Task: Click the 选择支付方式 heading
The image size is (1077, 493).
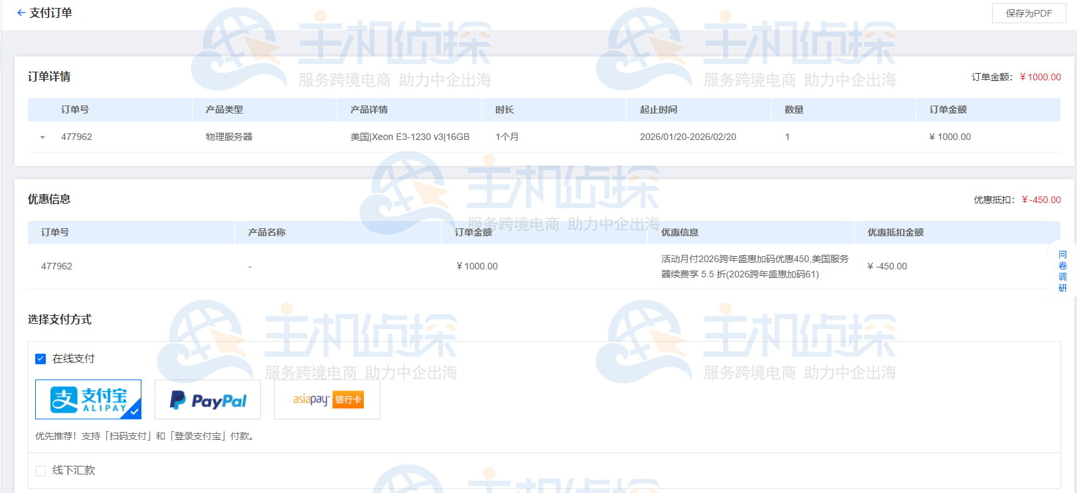Action: pyautogui.click(x=60, y=320)
